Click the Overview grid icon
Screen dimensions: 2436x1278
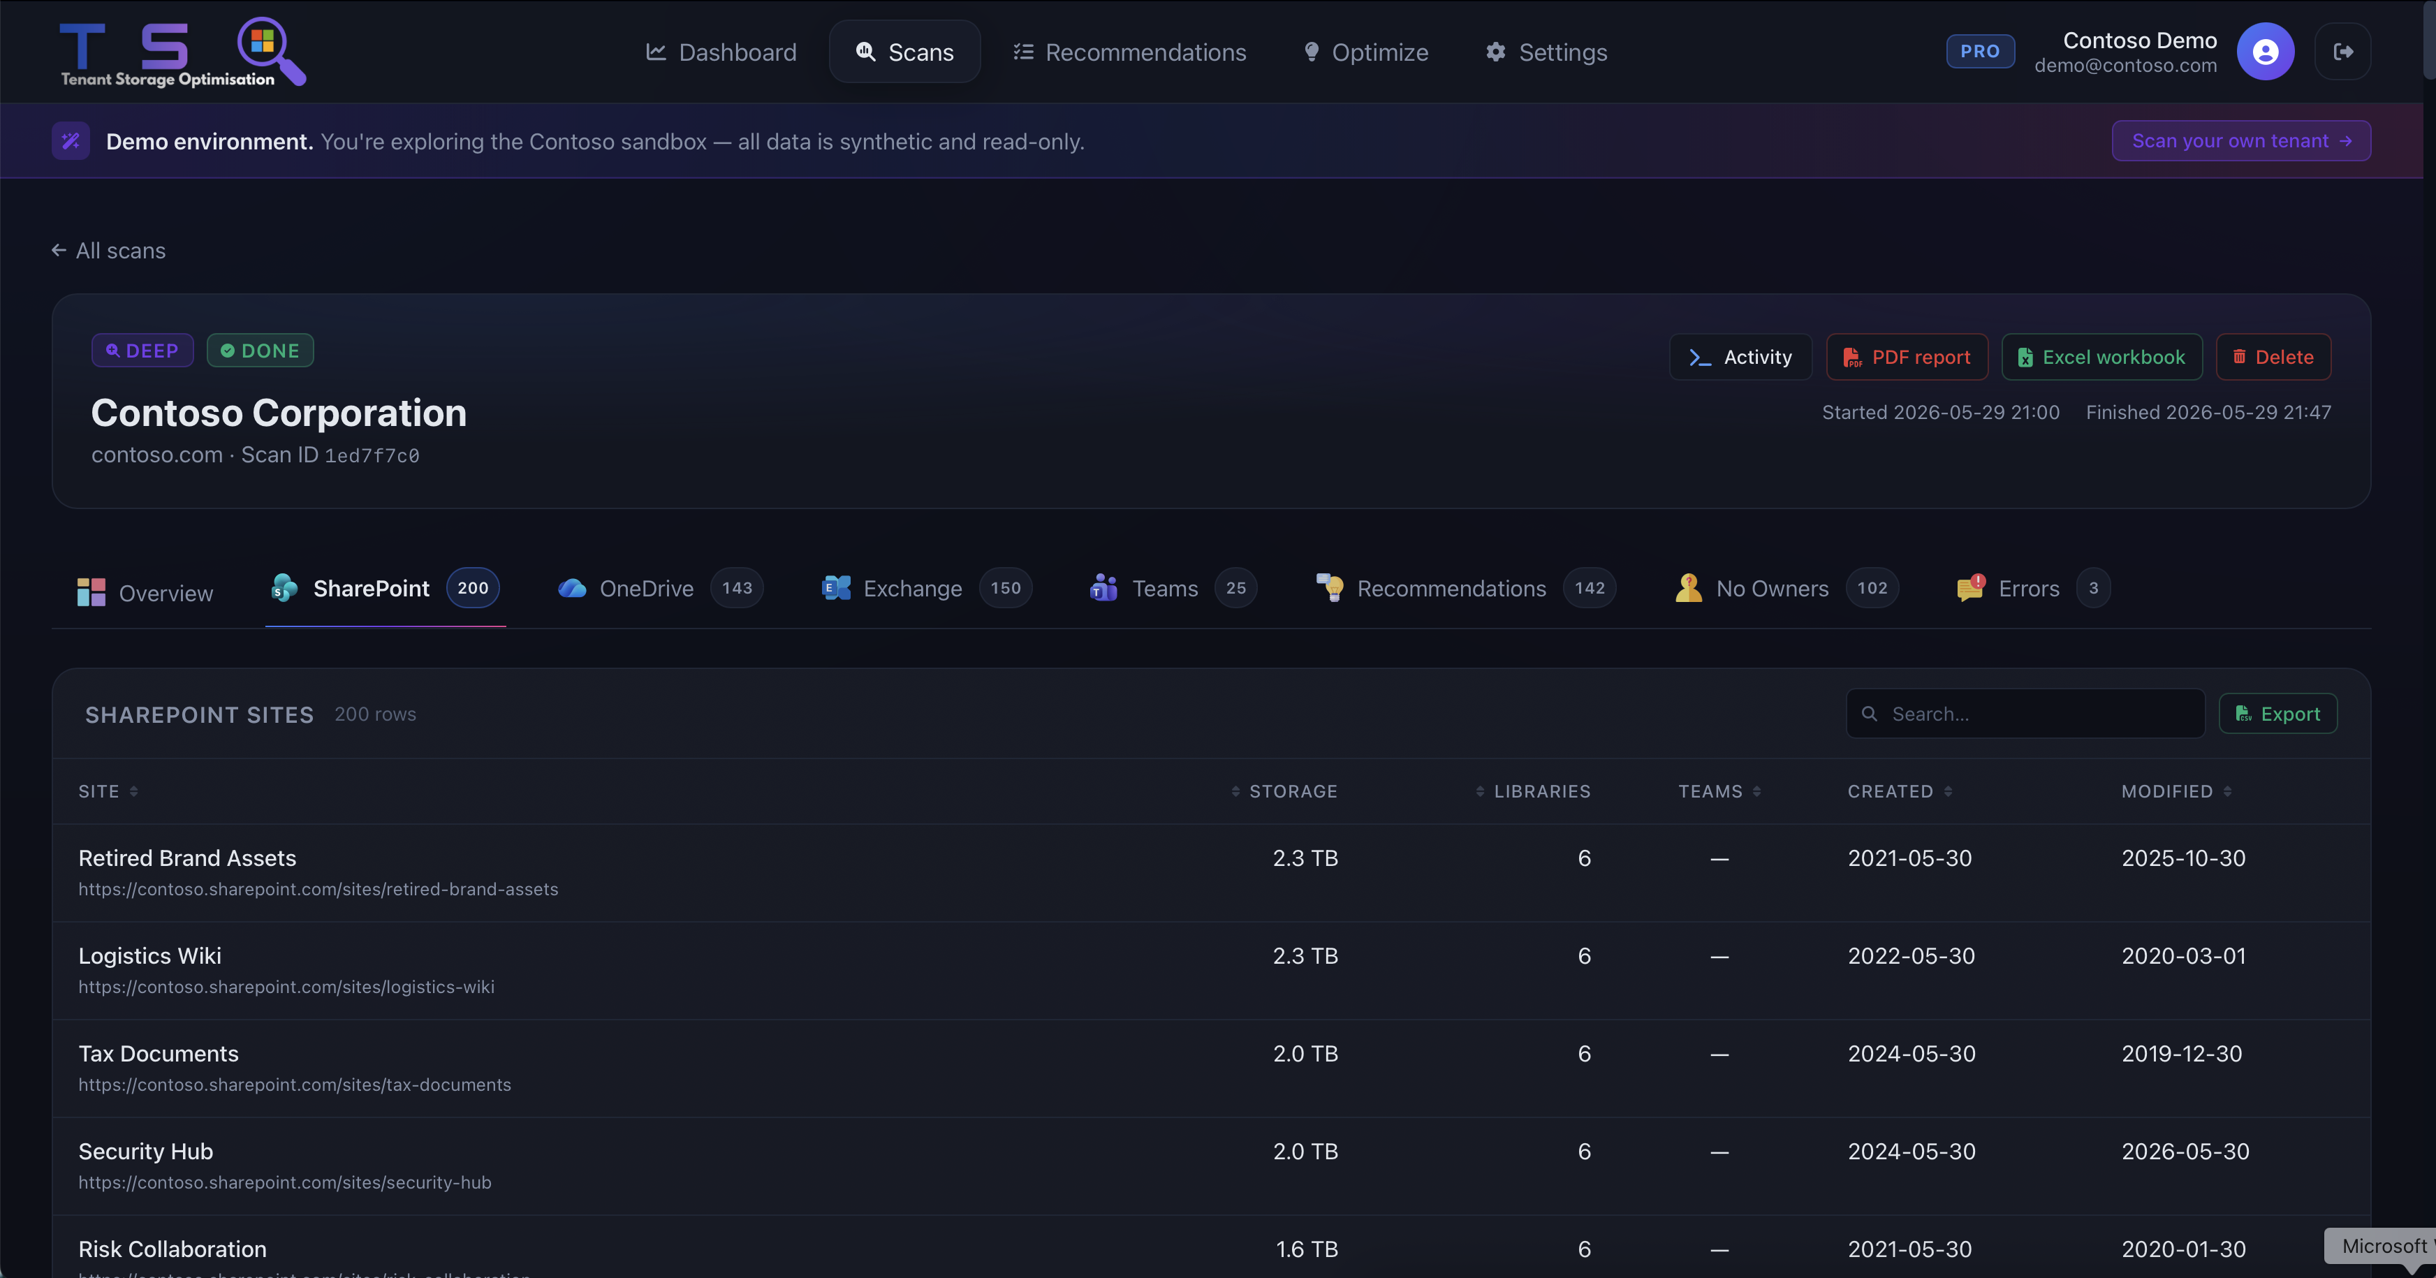coord(91,593)
